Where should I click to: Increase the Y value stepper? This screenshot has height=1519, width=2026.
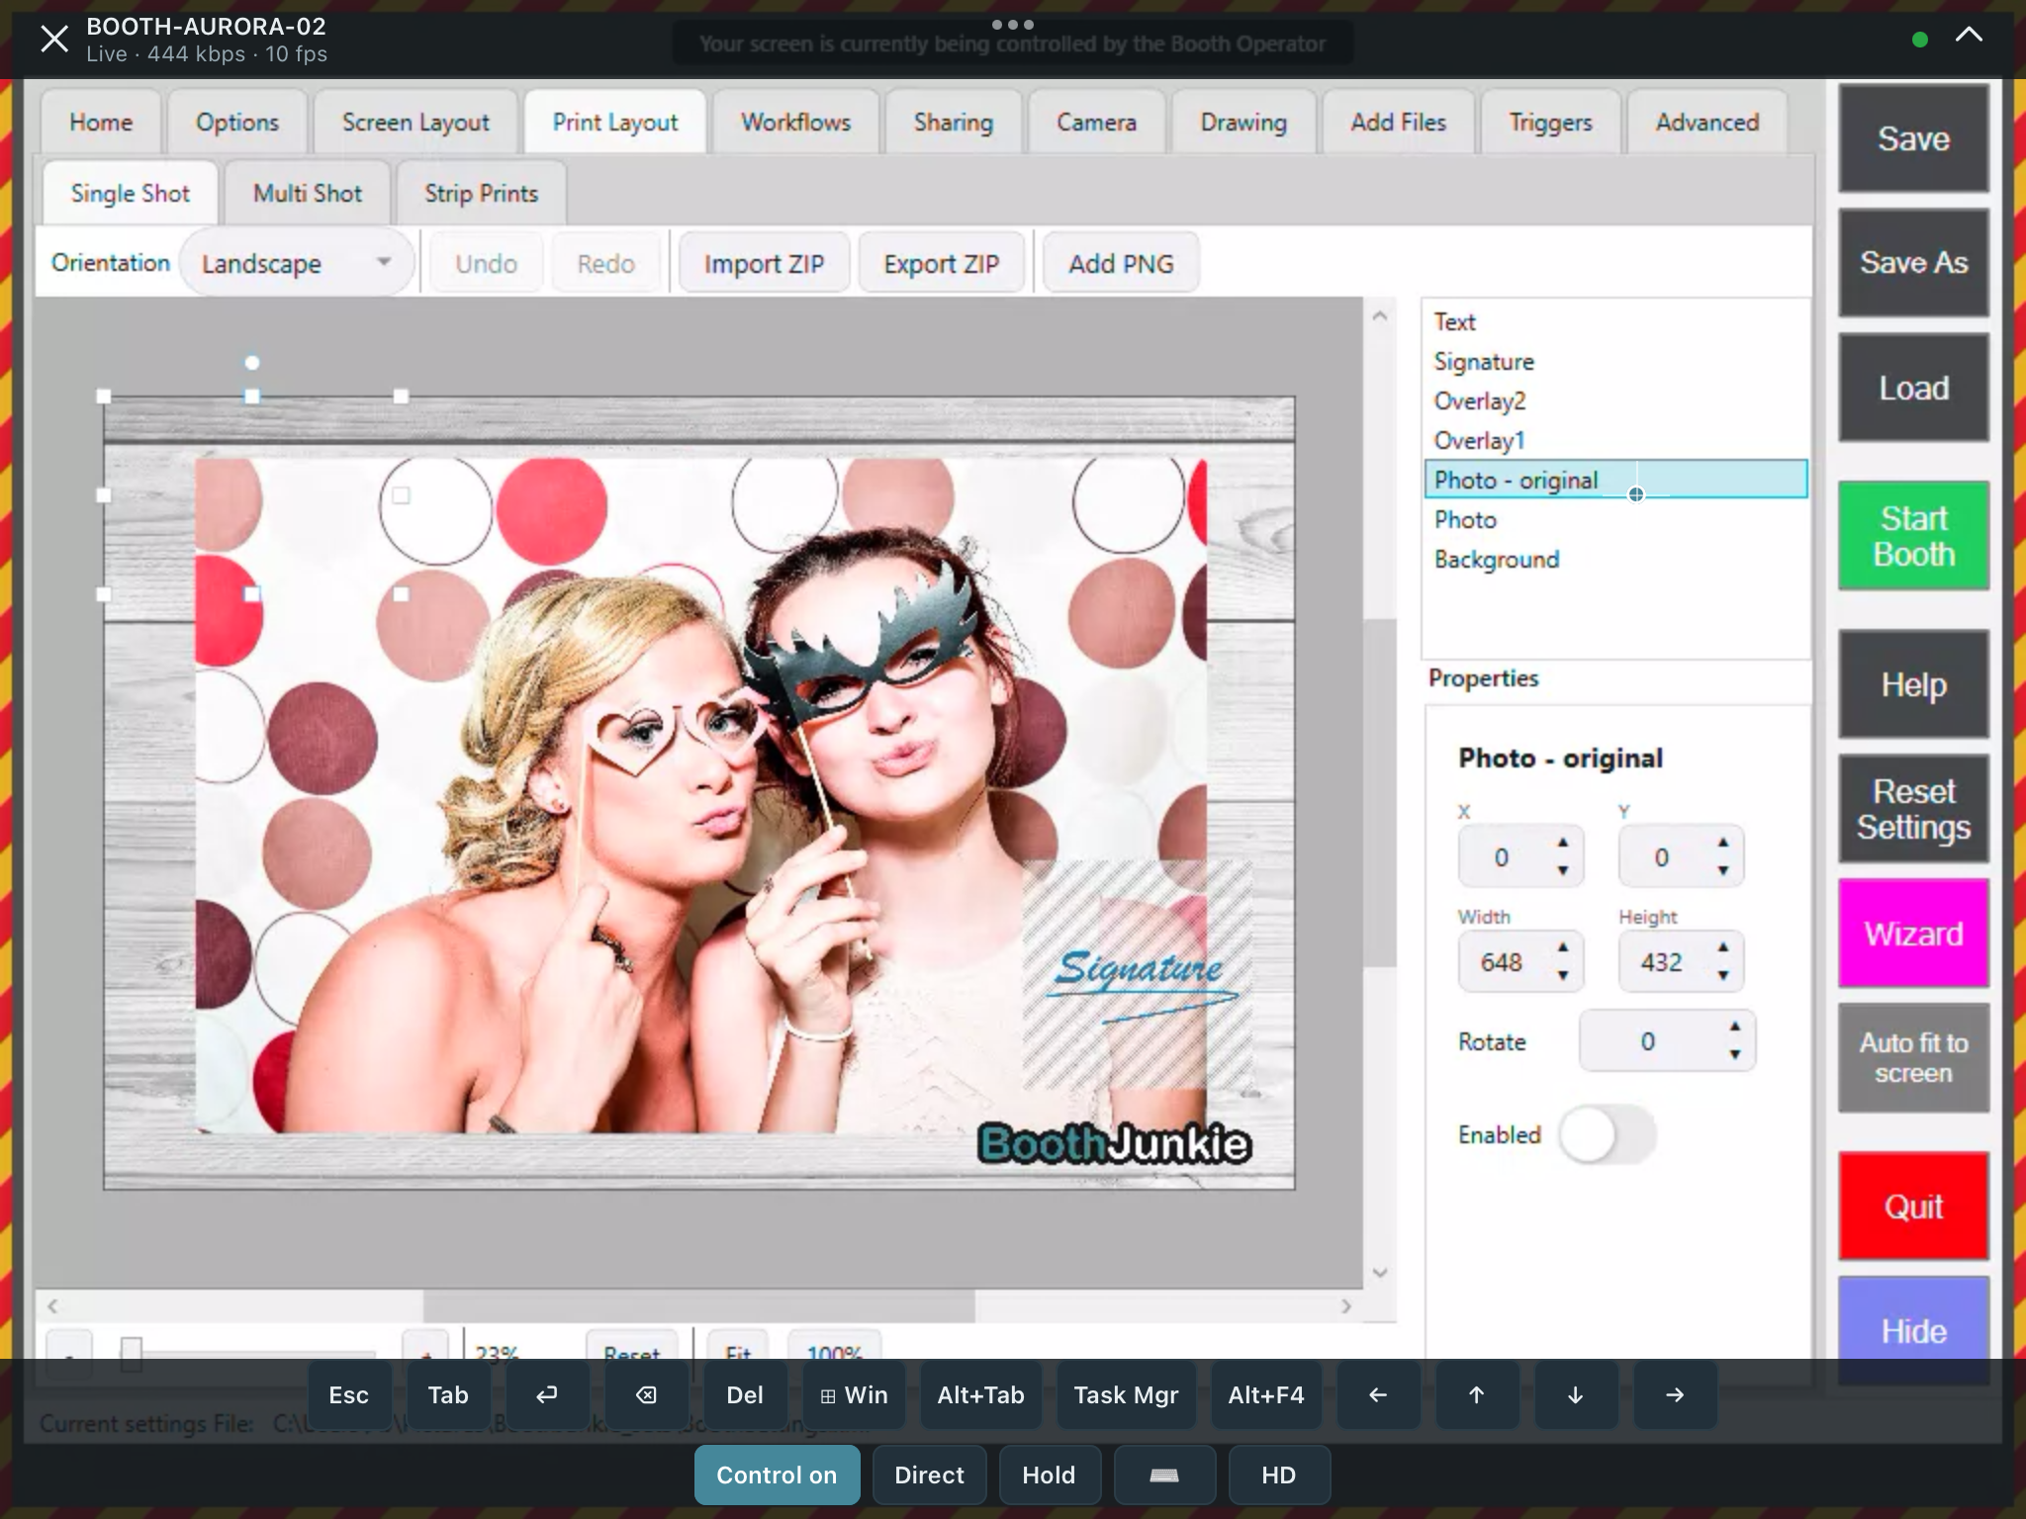click(1723, 843)
